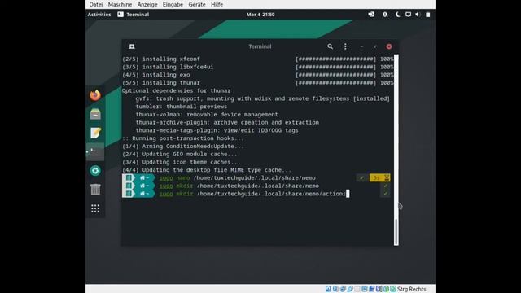Maximize the Terminal window
Screen dimensions: 521x293
(x=375, y=46)
